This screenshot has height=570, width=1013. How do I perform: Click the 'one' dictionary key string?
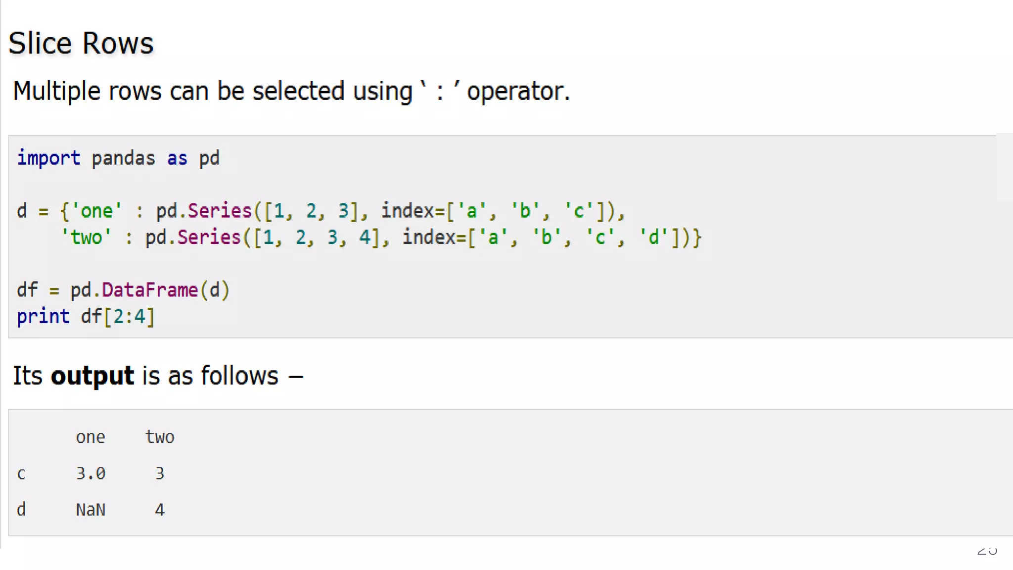(96, 211)
